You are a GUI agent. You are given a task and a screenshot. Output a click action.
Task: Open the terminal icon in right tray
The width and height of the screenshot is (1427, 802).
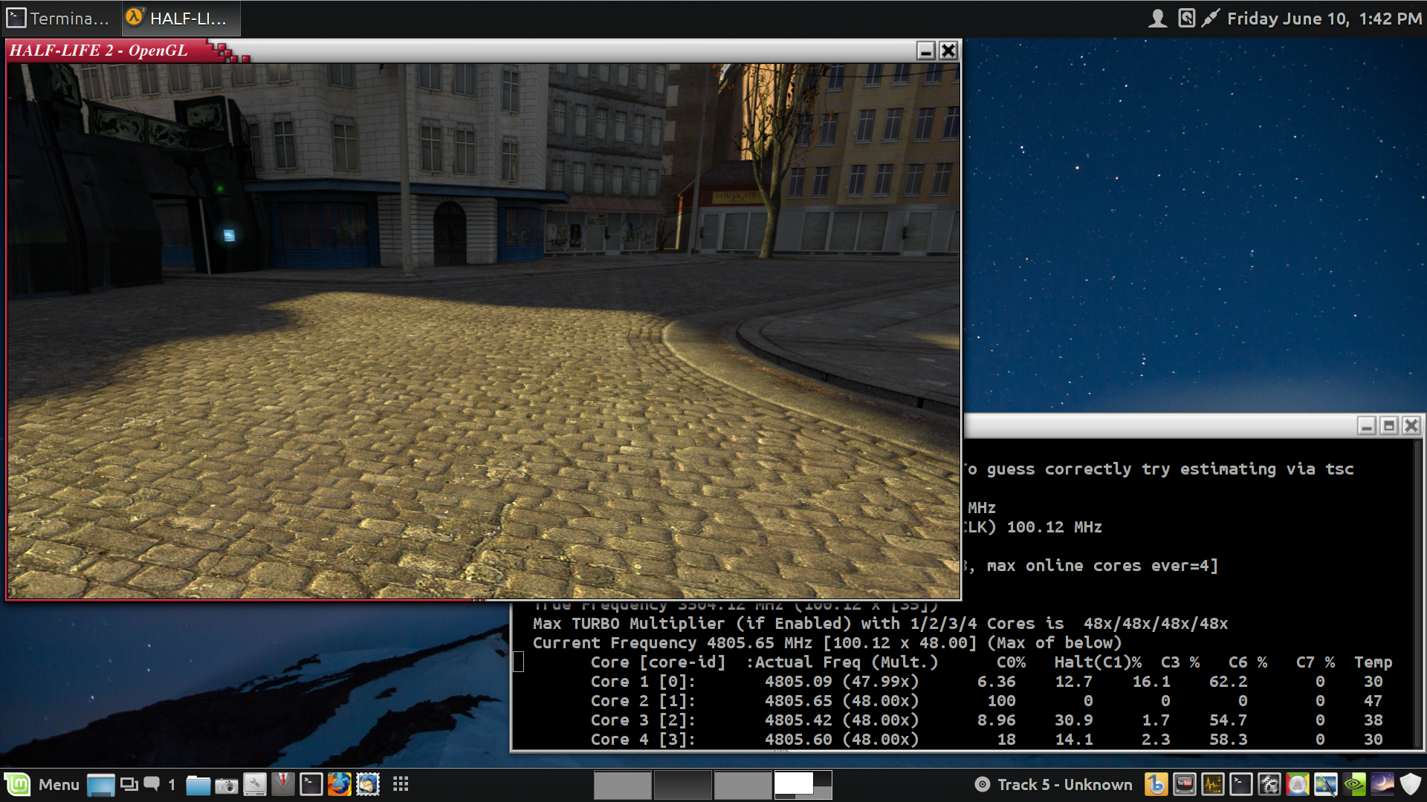1240,784
